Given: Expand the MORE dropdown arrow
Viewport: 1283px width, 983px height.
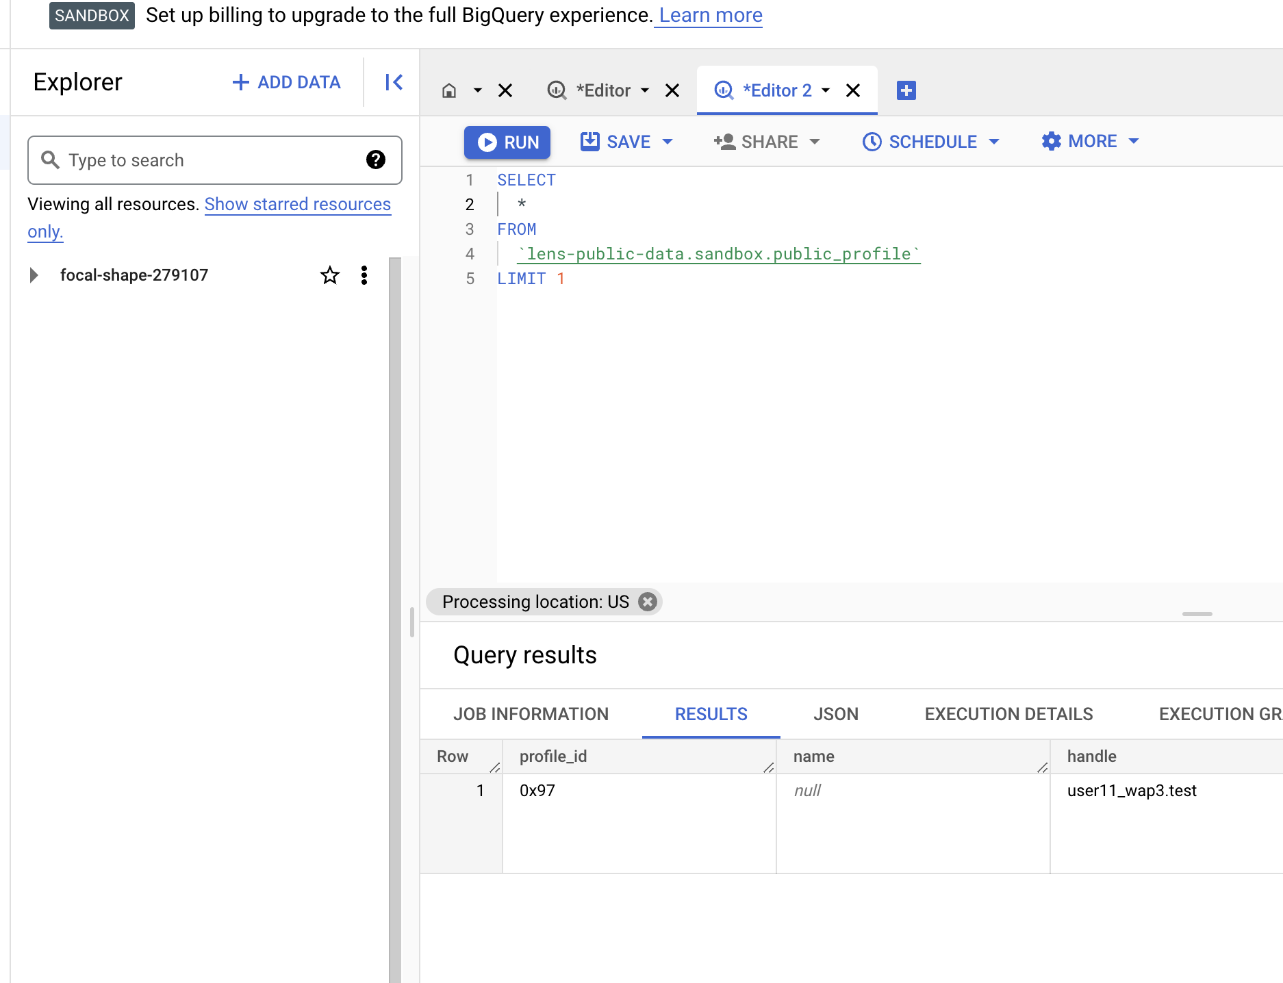Looking at the screenshot, I should pyautogui.click(x=1134, y=141).
